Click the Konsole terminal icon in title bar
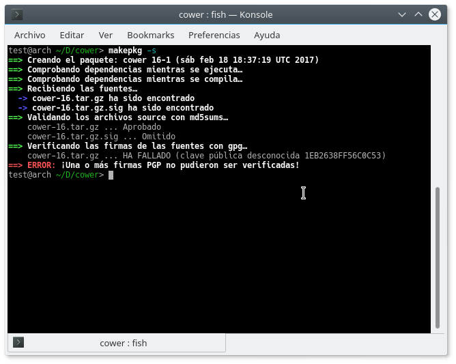Screen dimensions: 456x364 tap(17, 14)
